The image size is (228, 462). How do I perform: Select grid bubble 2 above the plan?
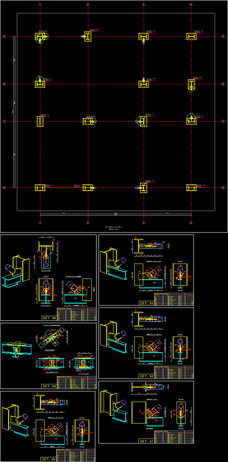pos(88,4)
